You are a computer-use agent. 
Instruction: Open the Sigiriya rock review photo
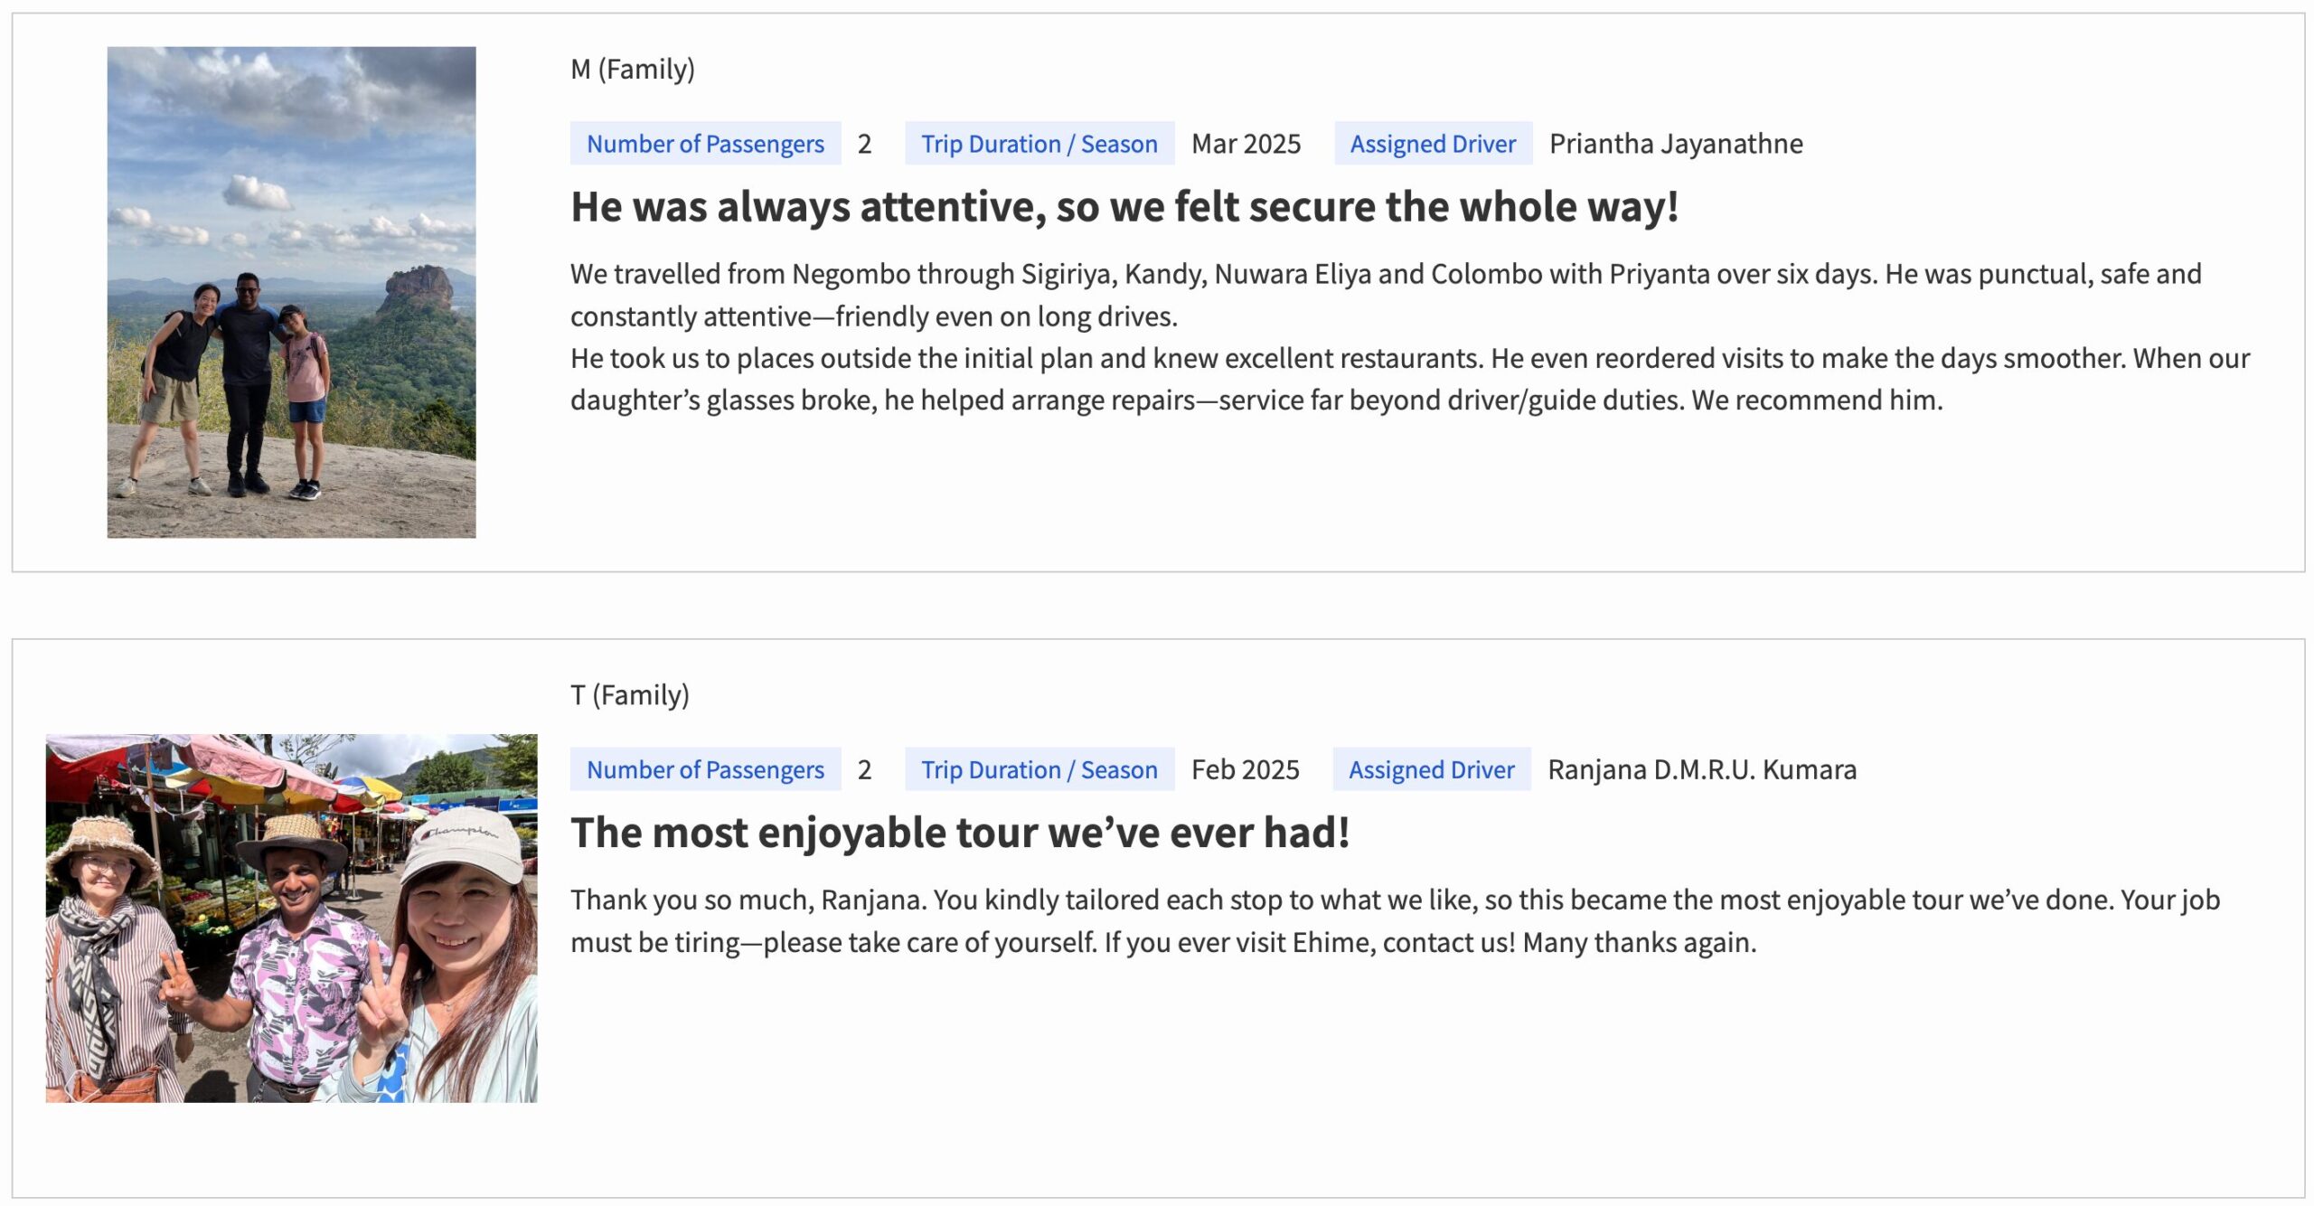point(291,292)
